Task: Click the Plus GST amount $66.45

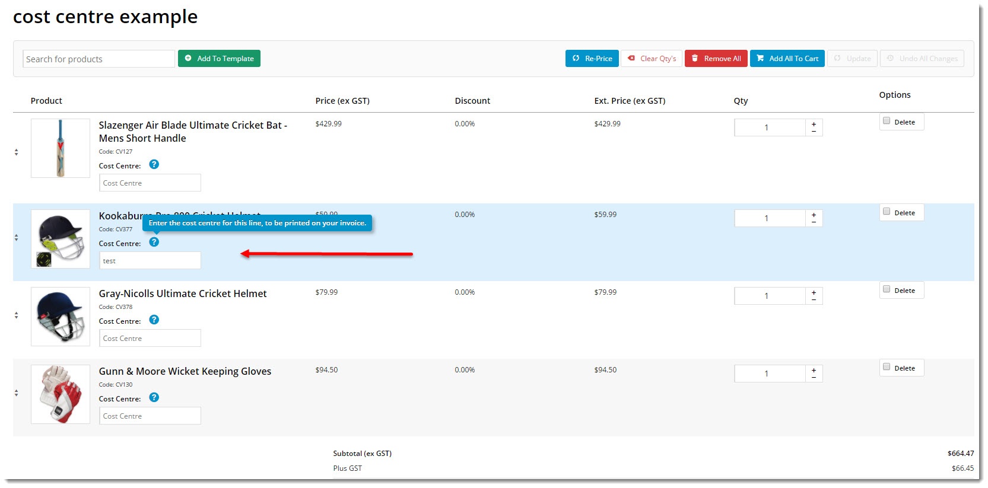Action: coord(962,468)
